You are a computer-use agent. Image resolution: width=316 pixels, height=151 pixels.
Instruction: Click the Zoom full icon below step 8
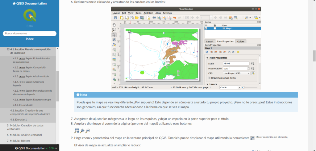coord(77,131)
